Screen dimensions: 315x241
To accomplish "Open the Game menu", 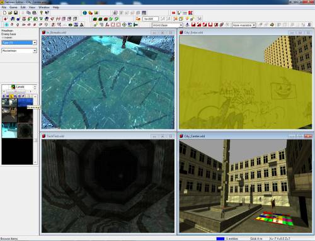I will tap(13, 8).
